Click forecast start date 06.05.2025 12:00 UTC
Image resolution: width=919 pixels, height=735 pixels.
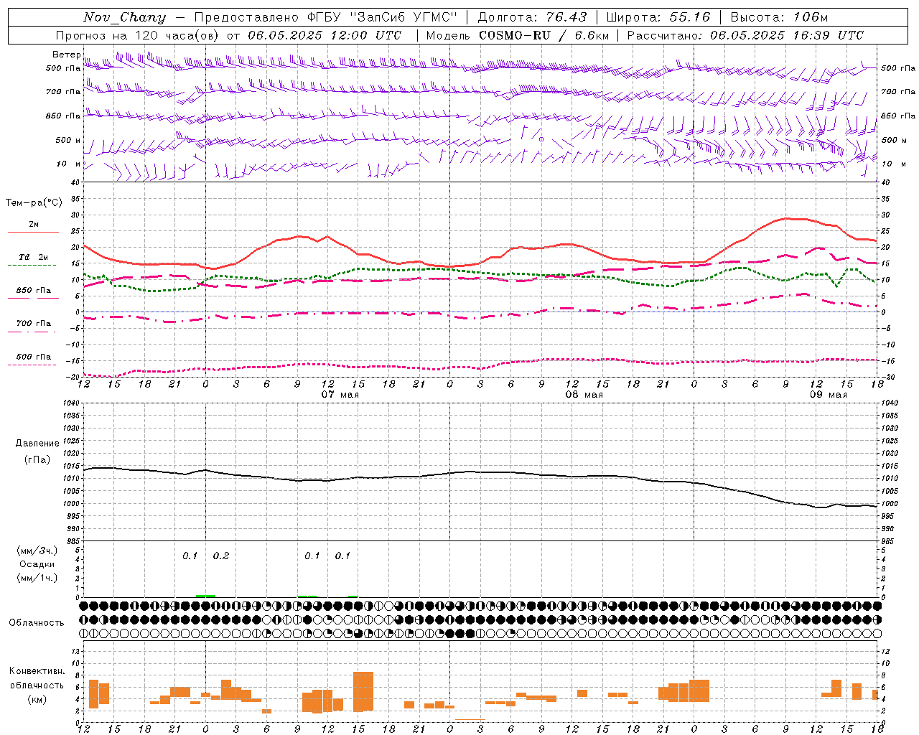coord(325,35)
